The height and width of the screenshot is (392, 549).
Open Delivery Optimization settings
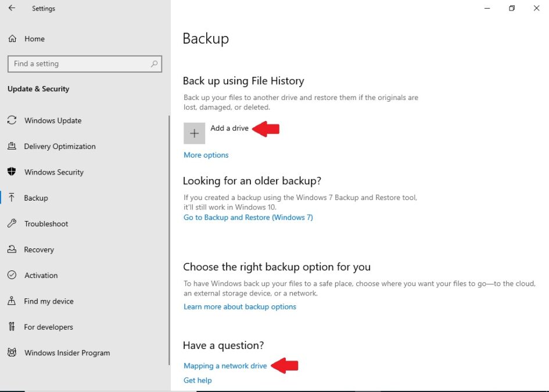pos(59,146)
